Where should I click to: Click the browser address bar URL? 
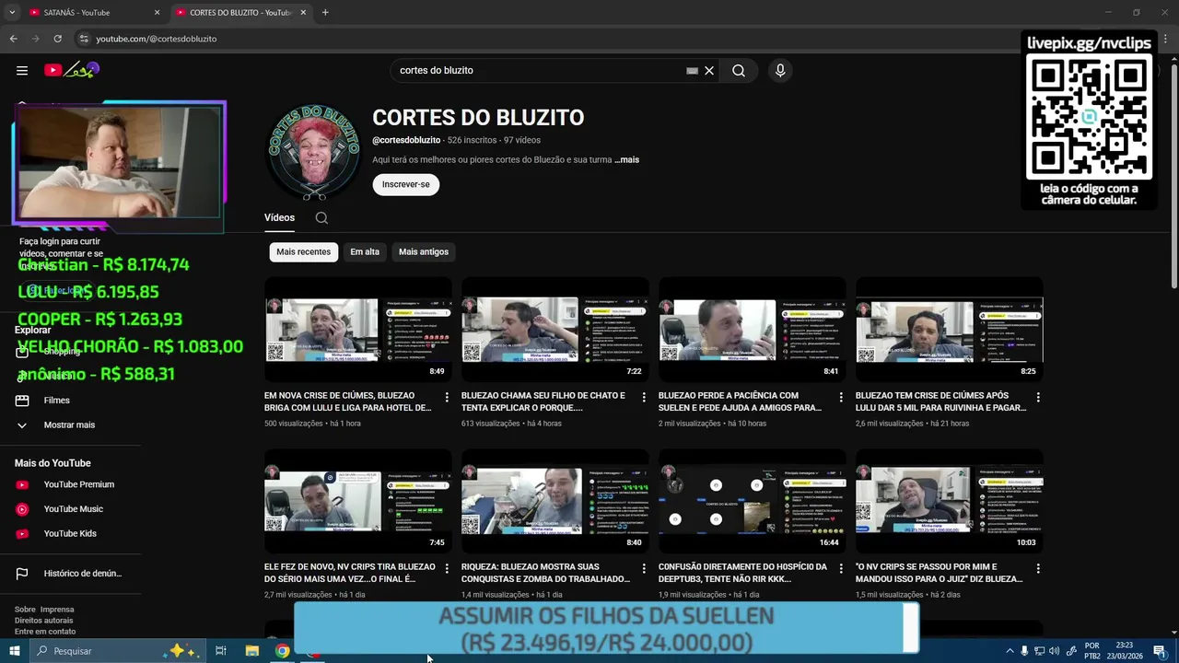point(157,39)
